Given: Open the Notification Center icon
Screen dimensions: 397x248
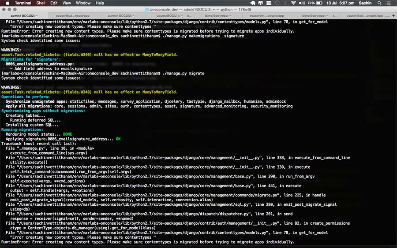Looking at the screenshot, I should click(389, 3).
